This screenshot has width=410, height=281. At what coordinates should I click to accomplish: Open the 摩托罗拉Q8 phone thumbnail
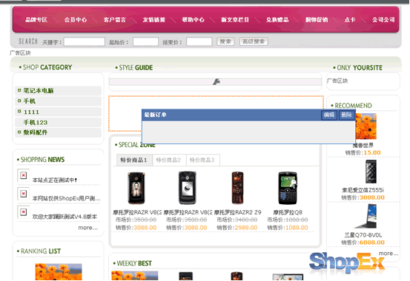(x=288, y=188)
